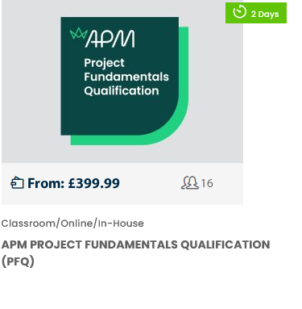Viewport: 302px width, 309px height.
Task: Click the number 16 attendee count
Action: click(207, 183)
